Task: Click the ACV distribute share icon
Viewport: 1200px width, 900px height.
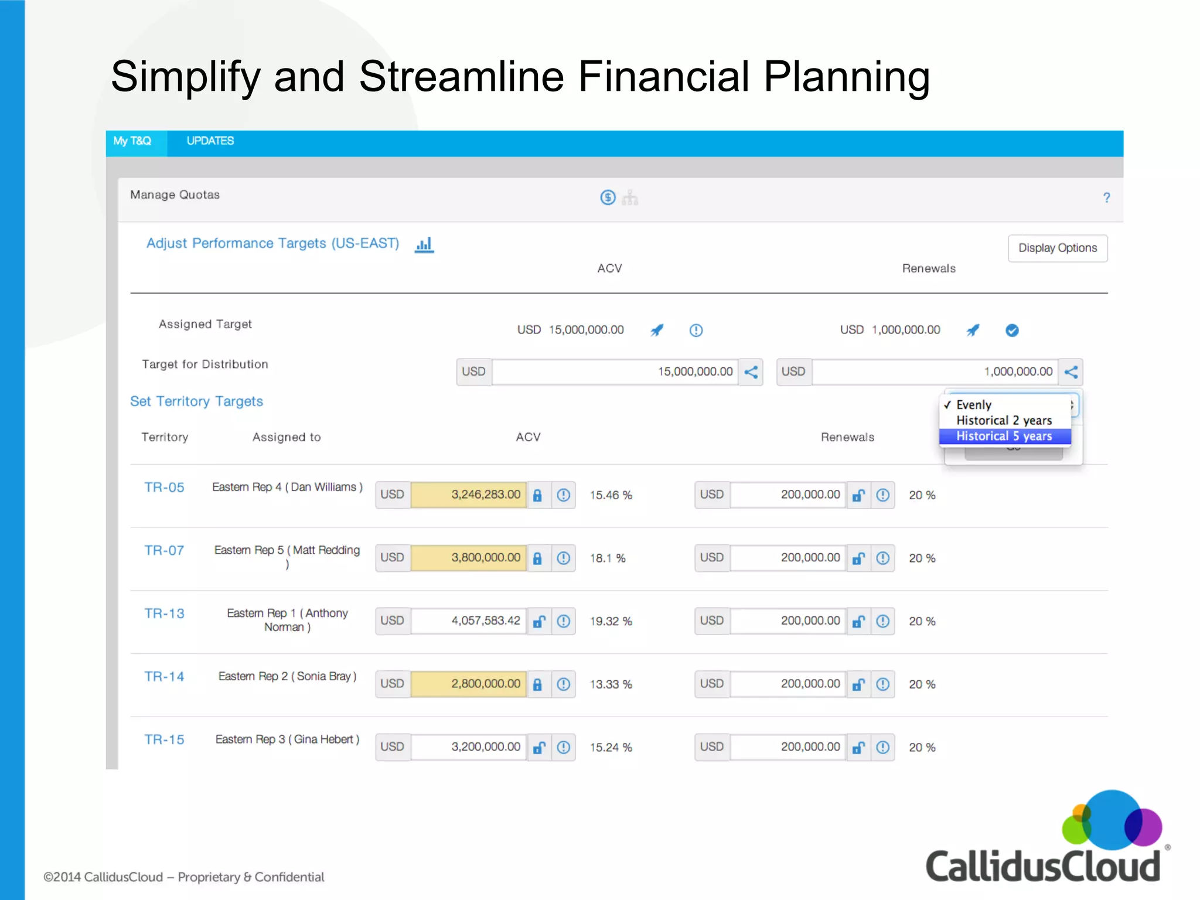Action: [x=751, y=372]
